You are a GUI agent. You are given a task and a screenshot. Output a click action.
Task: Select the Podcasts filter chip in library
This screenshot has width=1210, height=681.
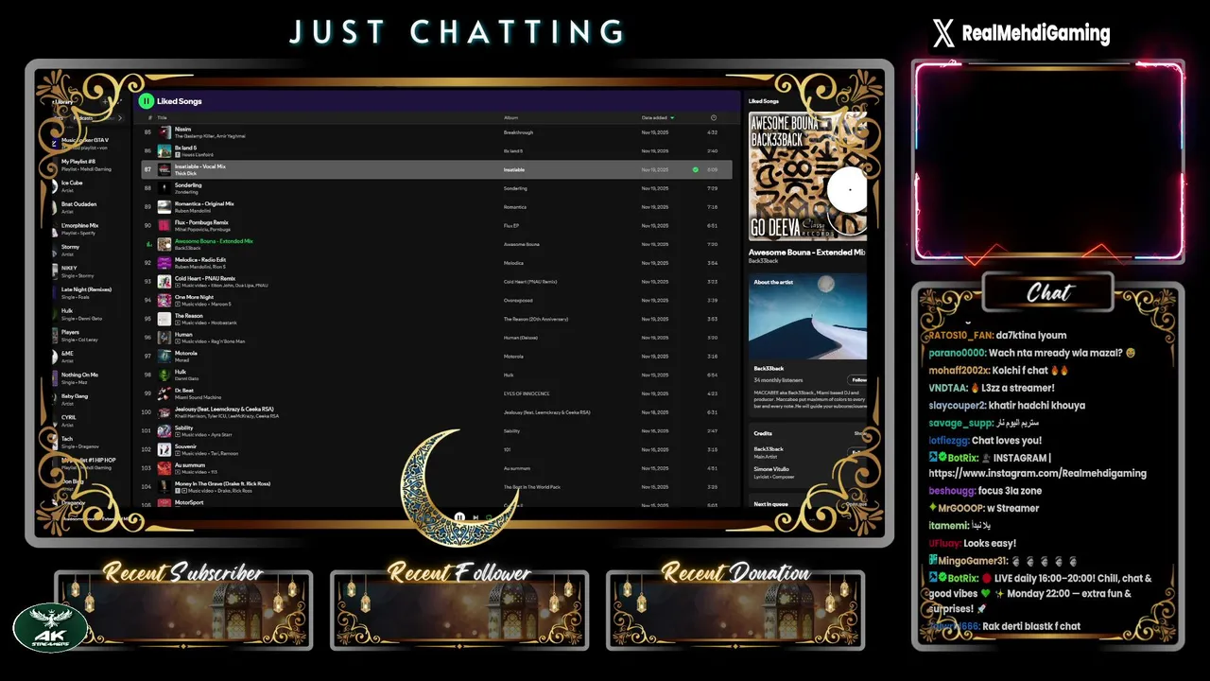pyautogui.click(x=83, y=118)
